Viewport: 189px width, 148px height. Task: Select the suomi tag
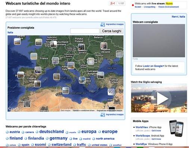pos(40,145)
